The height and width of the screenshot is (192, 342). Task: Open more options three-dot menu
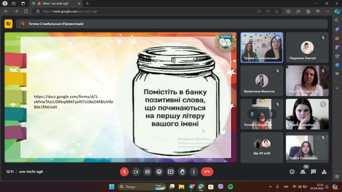pyautogui.click(x=194, y=172)
